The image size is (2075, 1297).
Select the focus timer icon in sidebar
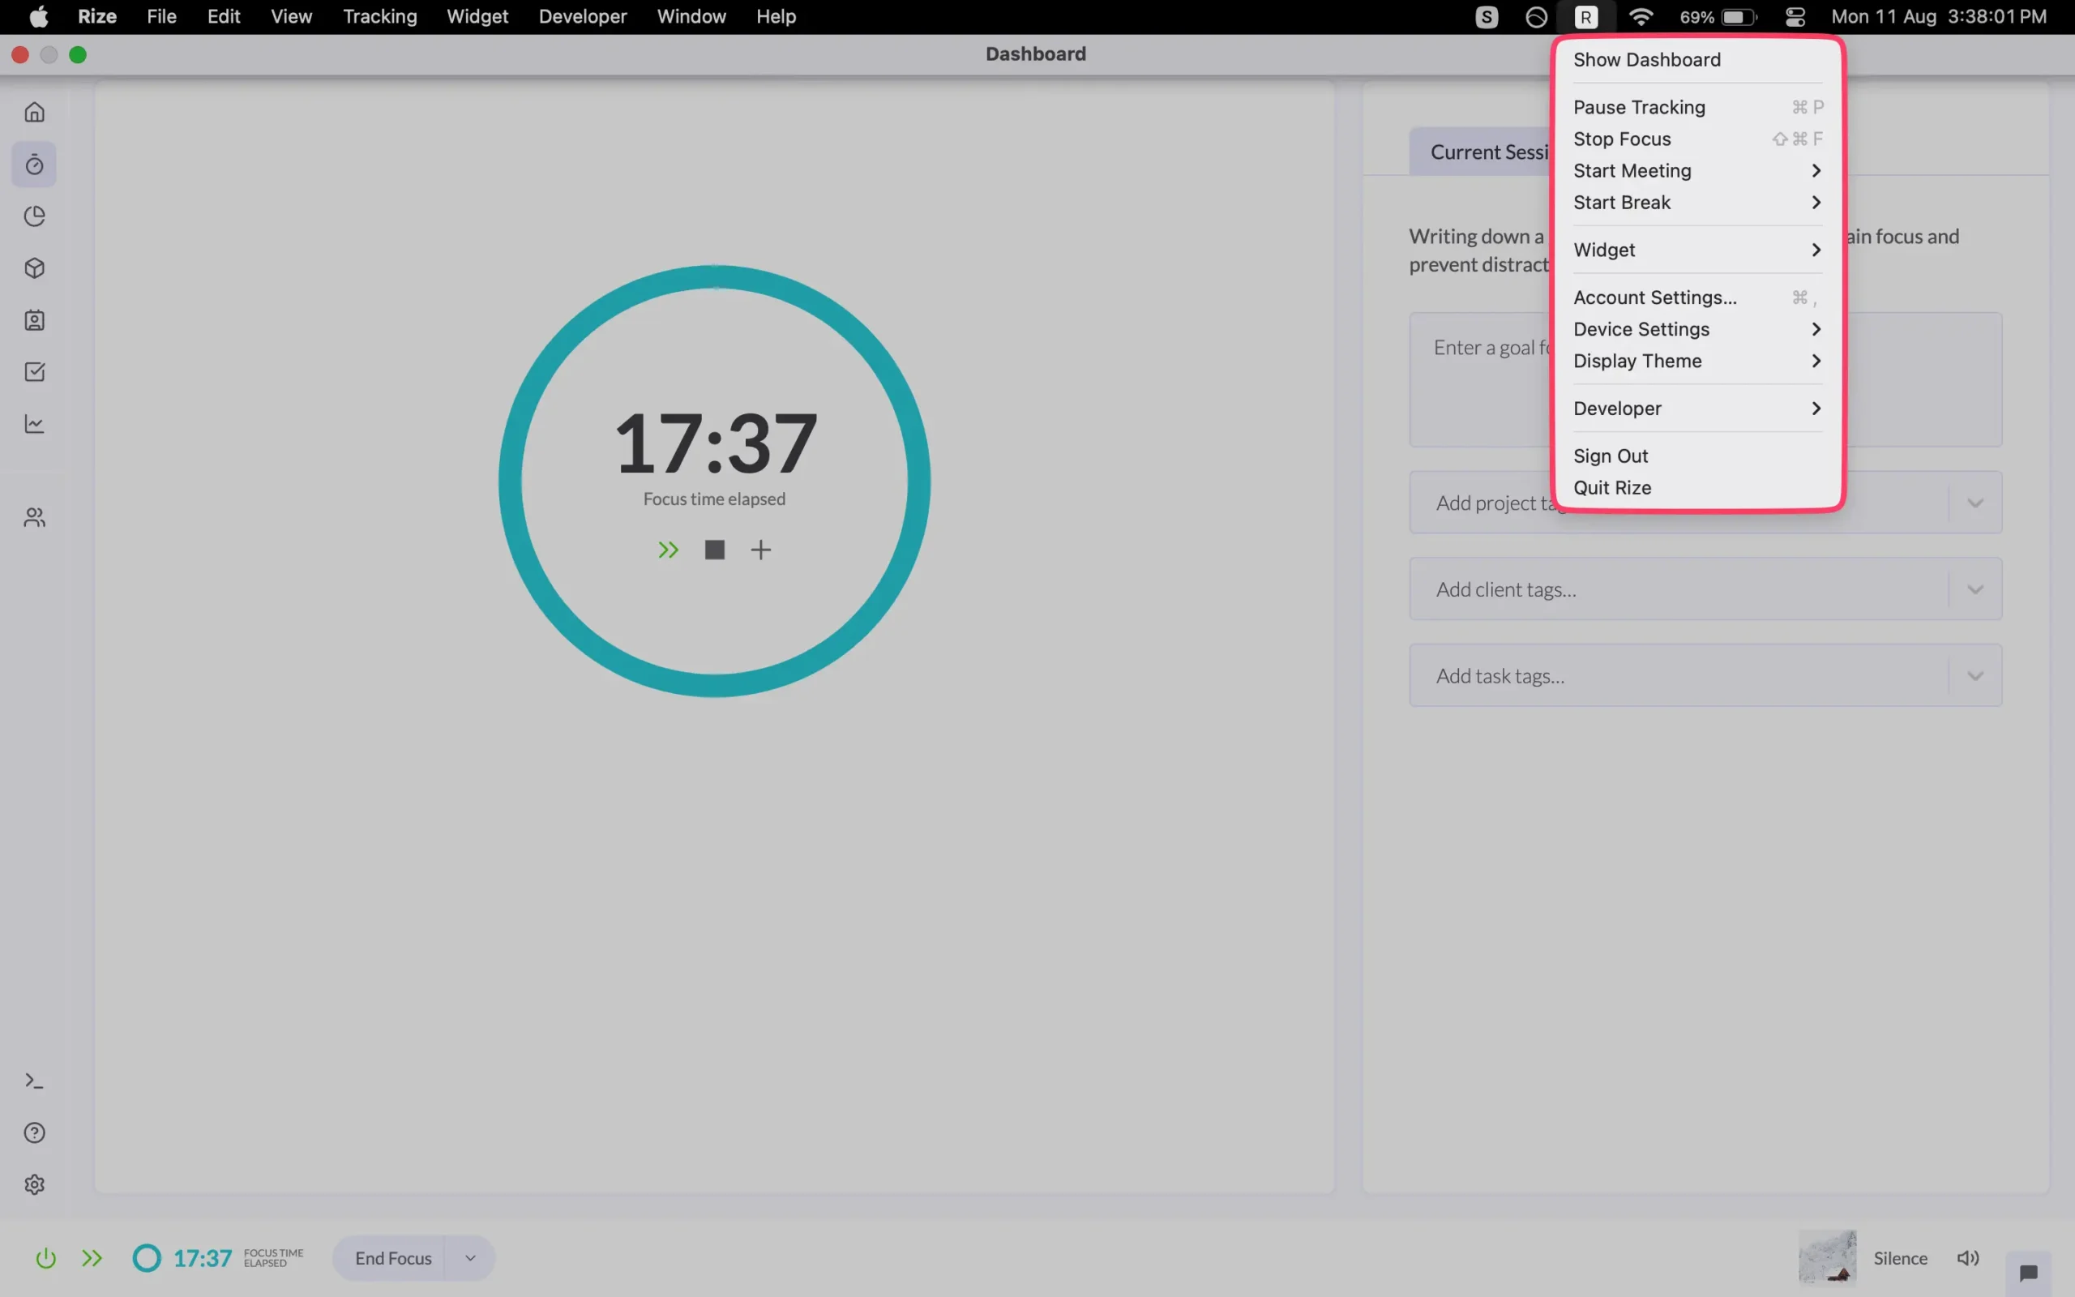pyautogui.click(x=34, y=164)
